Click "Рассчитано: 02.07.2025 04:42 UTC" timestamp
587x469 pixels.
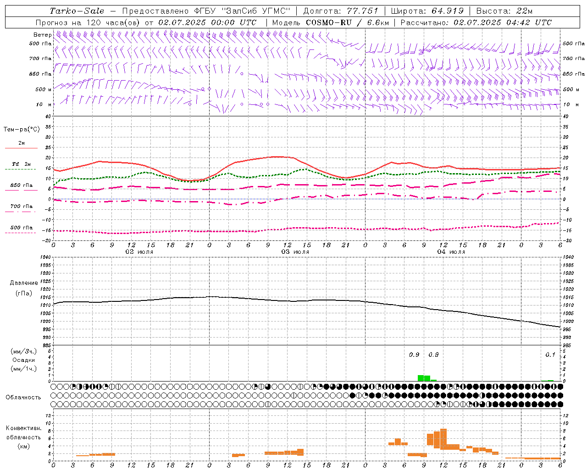(476, 22)
